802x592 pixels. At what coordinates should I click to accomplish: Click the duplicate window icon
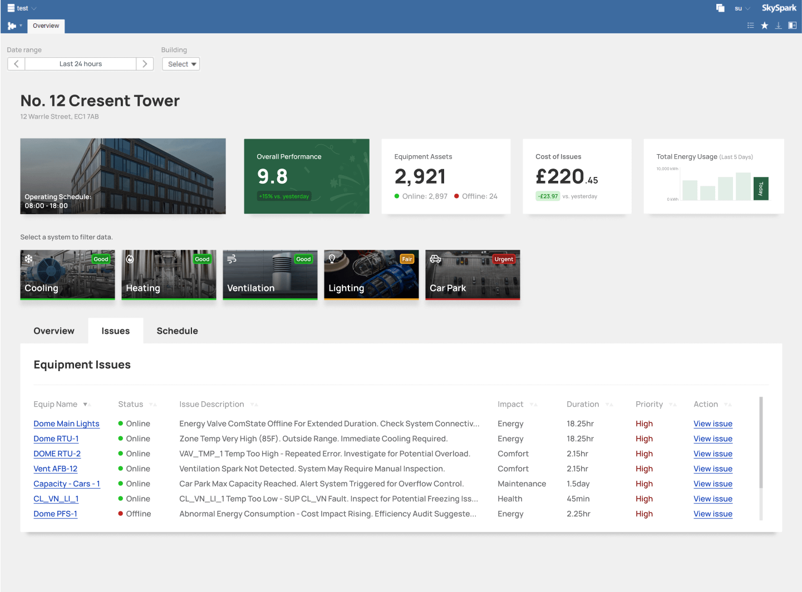tap(720, 8)
